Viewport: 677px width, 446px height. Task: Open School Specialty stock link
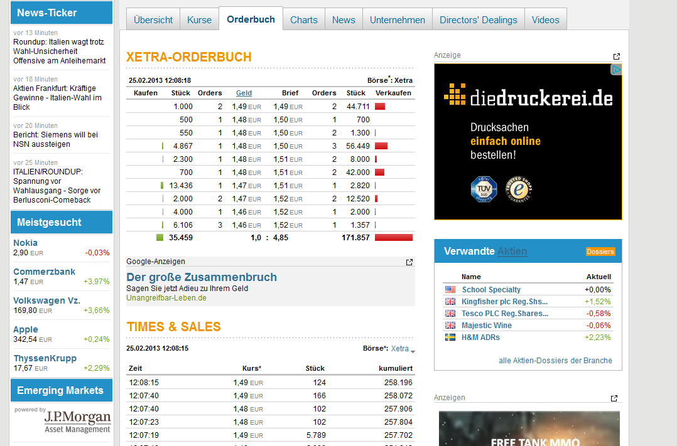491,289
